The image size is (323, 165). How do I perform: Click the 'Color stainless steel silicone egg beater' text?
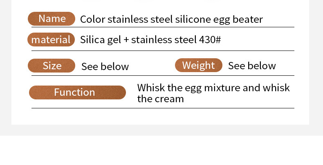coord(171,19)
